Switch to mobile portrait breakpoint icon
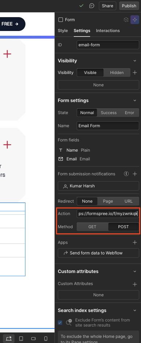 (46, 339)
